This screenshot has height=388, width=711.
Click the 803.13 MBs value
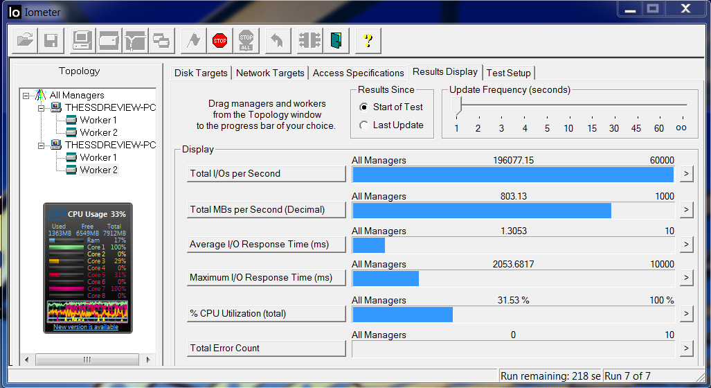[513, 196]
